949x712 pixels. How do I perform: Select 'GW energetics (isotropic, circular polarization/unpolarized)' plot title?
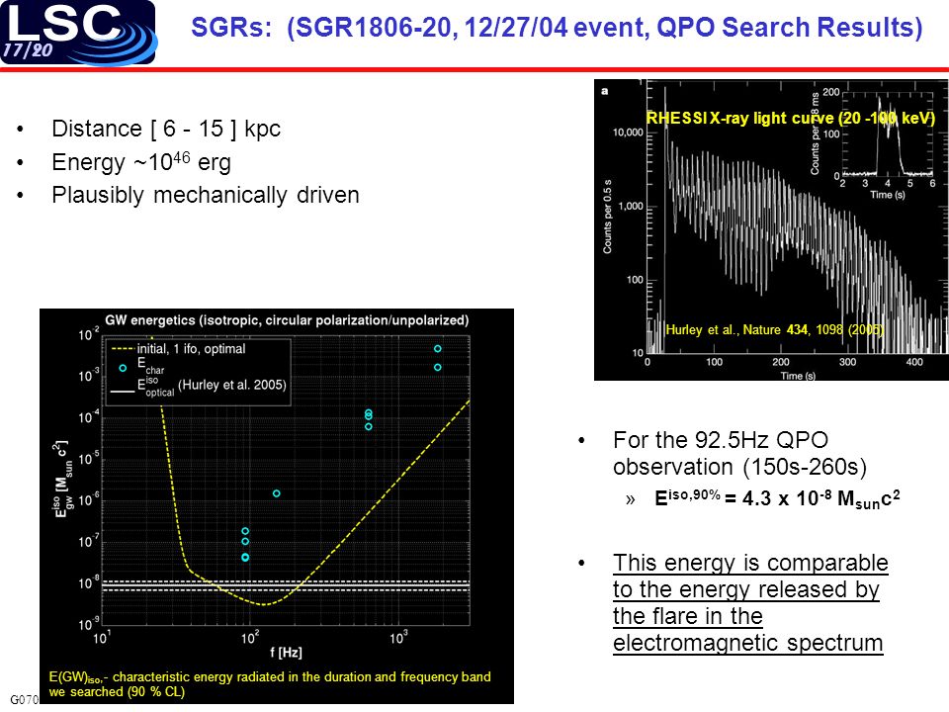click(287, 320)
